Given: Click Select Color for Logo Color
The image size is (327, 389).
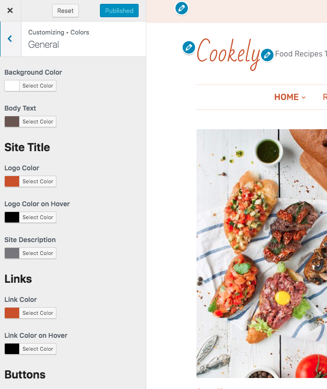Looking at the screenshot, I should pos(38,182).
